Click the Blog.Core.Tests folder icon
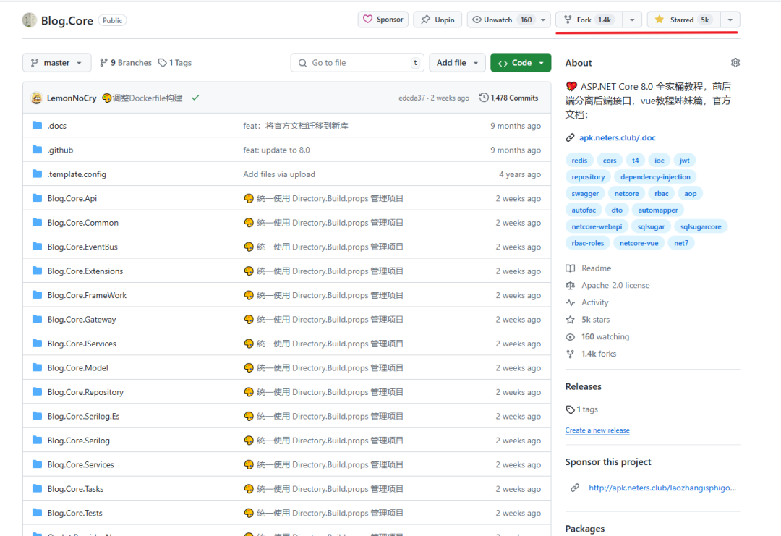The image size is (781, 536). click(37, 513)
